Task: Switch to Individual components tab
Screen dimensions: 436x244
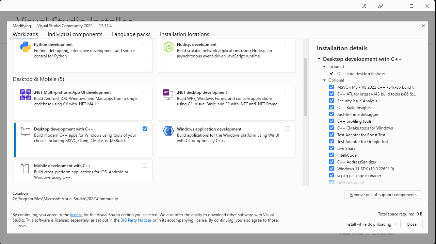Action: tap(75, 34)
